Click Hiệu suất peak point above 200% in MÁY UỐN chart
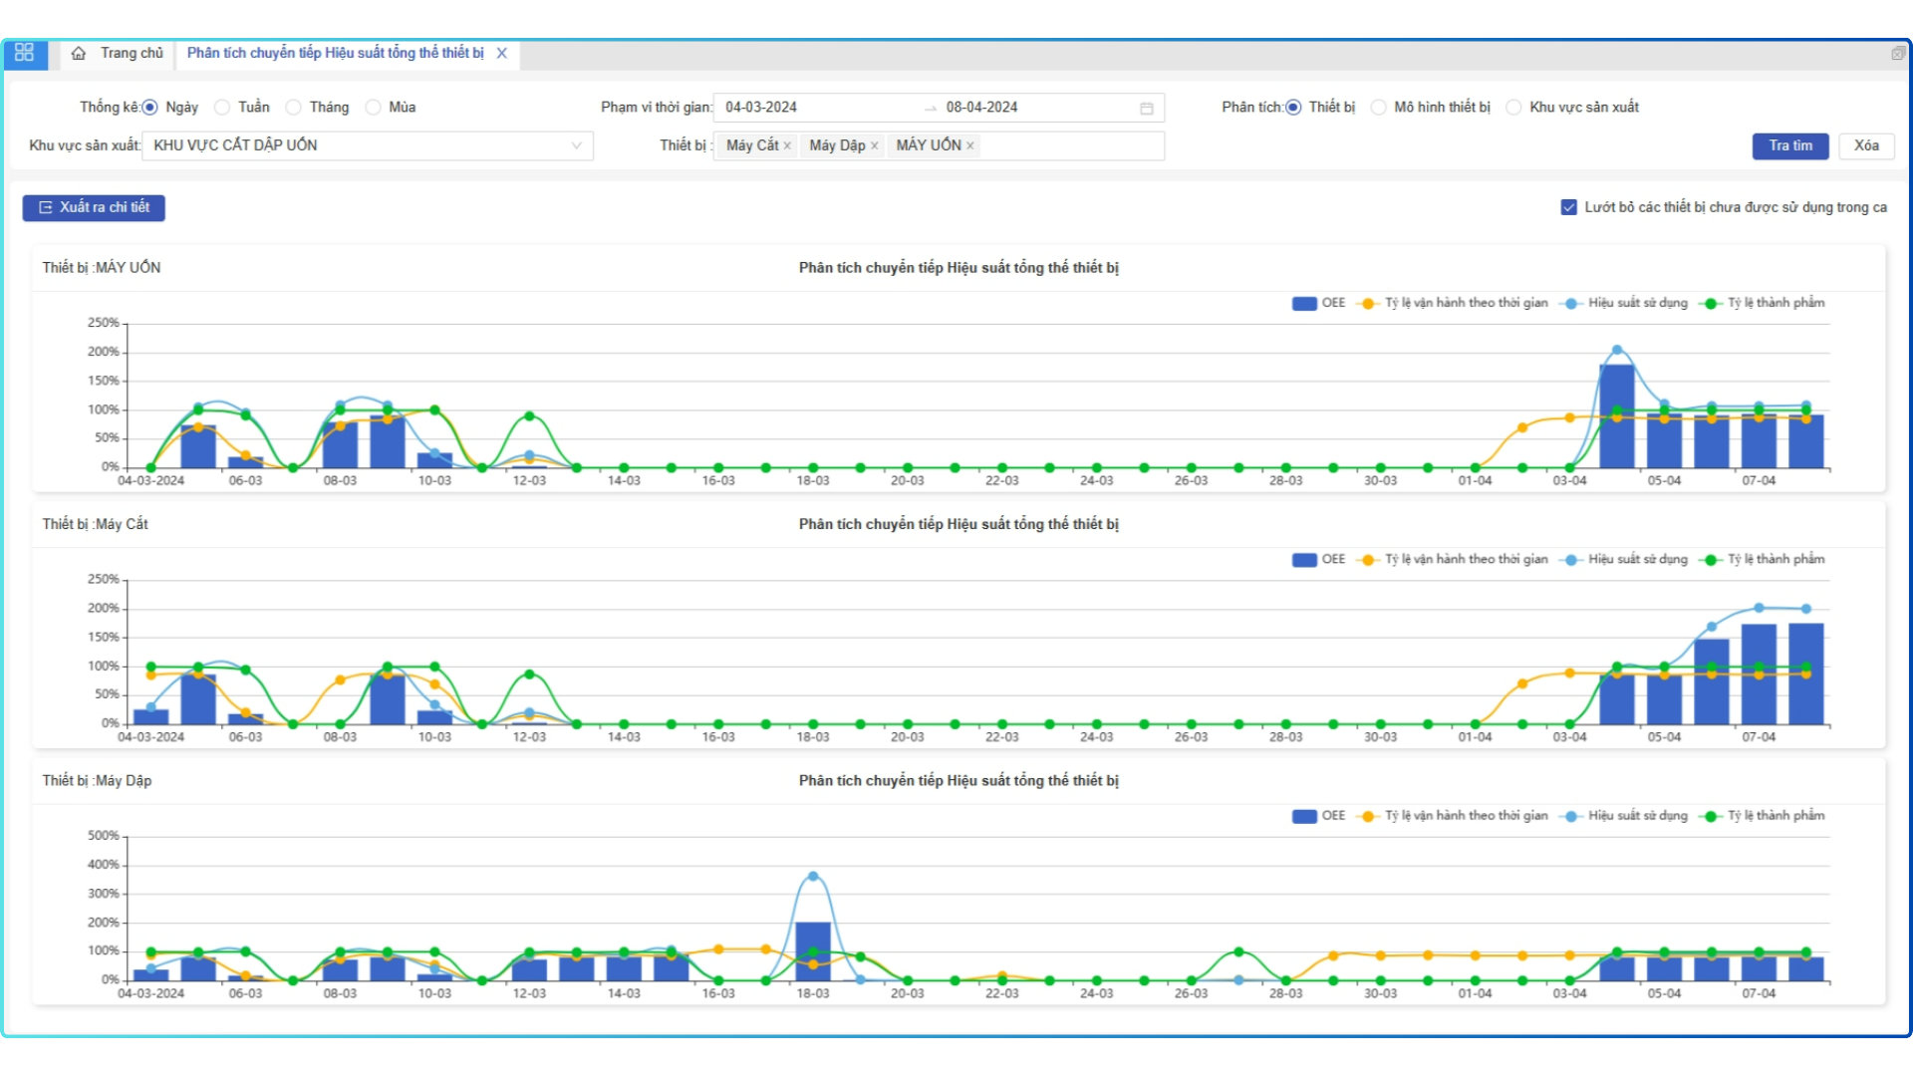The width and height of the screenshot is (1913, 1076). [x=1617, y=350]
